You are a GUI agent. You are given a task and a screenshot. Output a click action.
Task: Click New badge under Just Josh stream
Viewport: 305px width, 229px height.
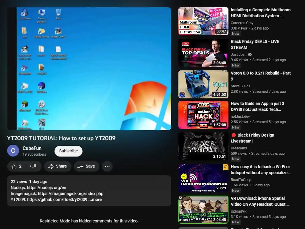click(x=236, y=65)
